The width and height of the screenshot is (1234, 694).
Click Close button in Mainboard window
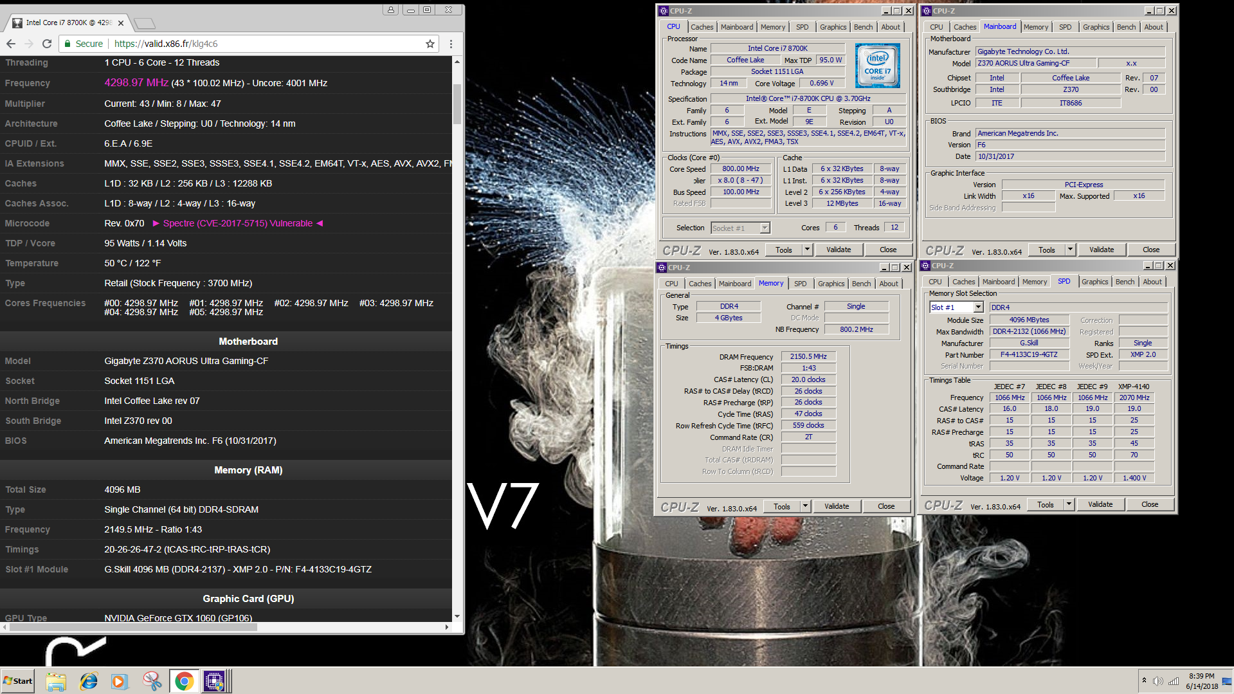1151,250
